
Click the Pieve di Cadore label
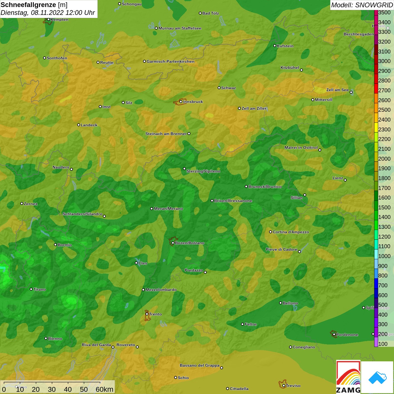tap(282, 249)
